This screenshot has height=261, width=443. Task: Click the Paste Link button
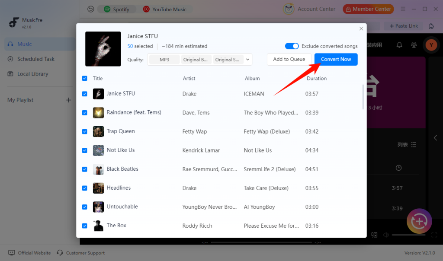404,26
